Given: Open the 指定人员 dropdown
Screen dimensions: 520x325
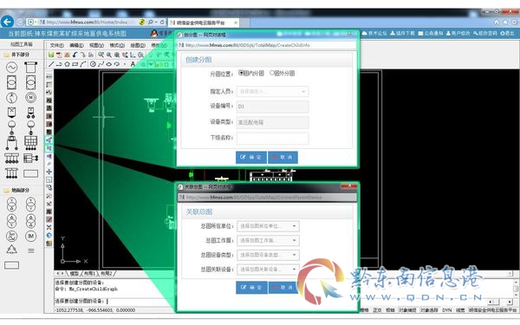Looking at the screenshot, I should 272,91.
